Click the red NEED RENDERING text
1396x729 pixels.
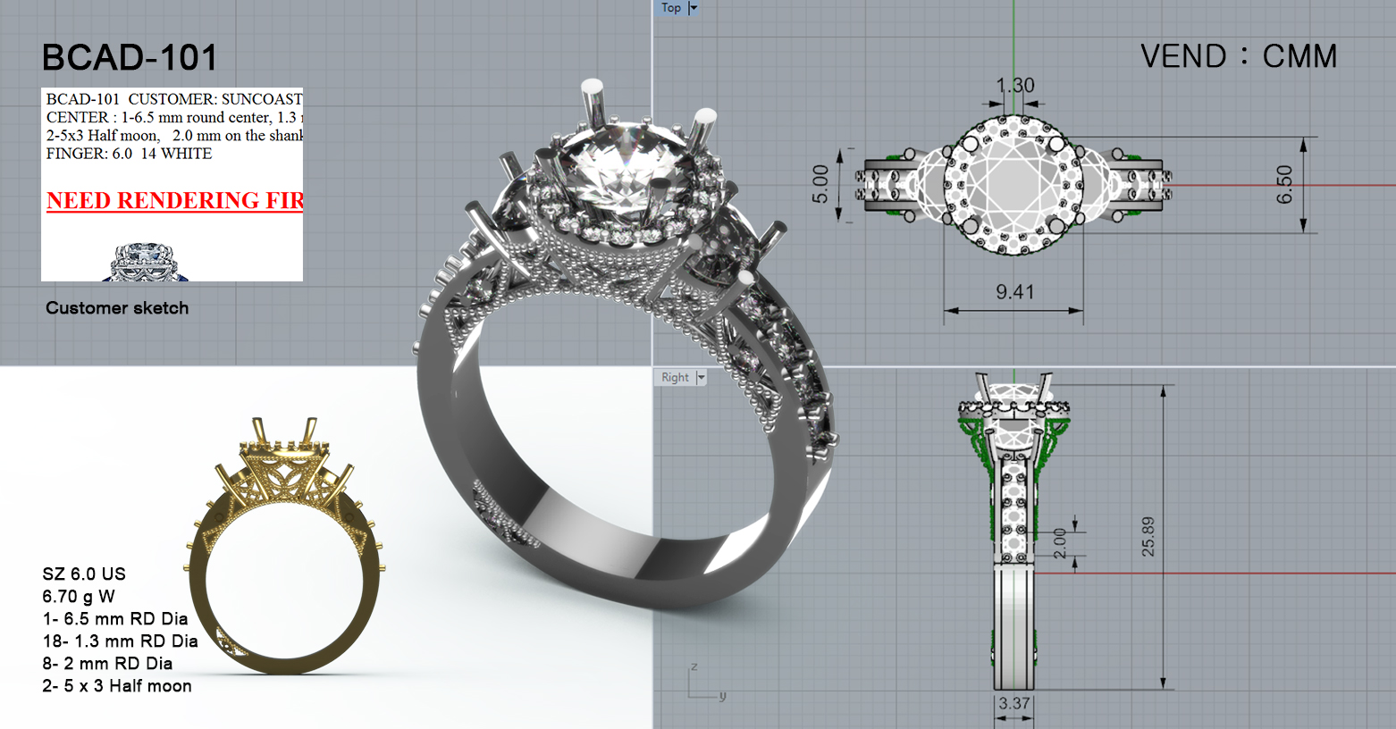[x=175, y=201]
